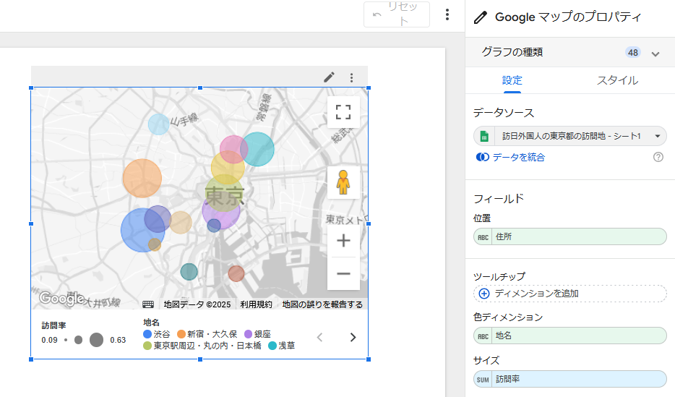The width and height of the screenshot is (675, 397).
Task: Zoom out on the map
Action: tap(343, 273)
